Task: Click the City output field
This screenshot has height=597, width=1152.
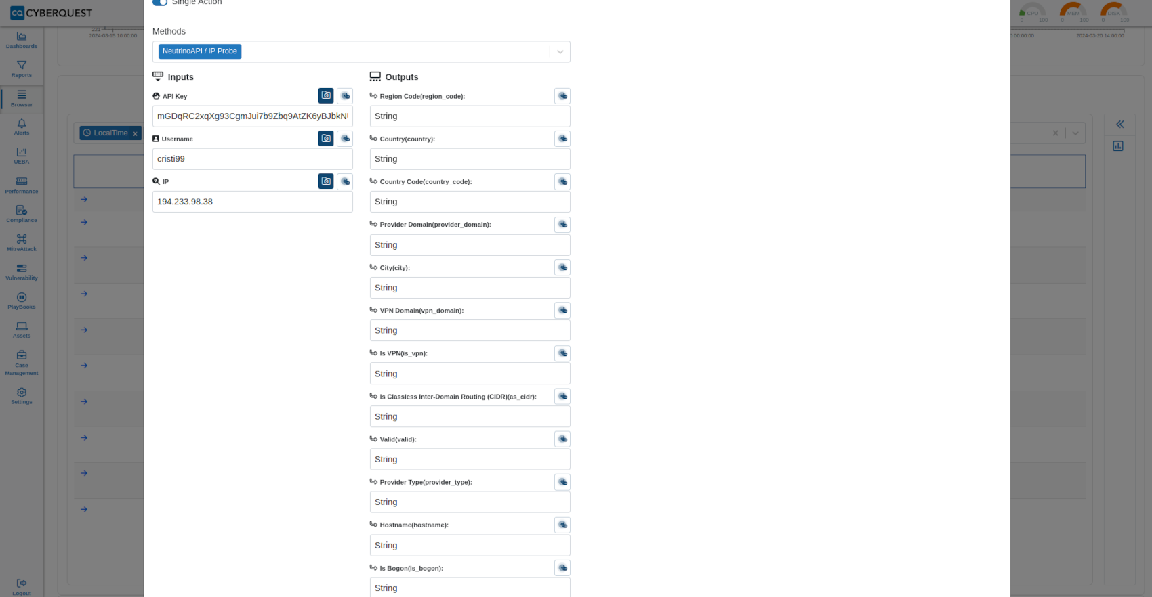Action: [470, 288]
